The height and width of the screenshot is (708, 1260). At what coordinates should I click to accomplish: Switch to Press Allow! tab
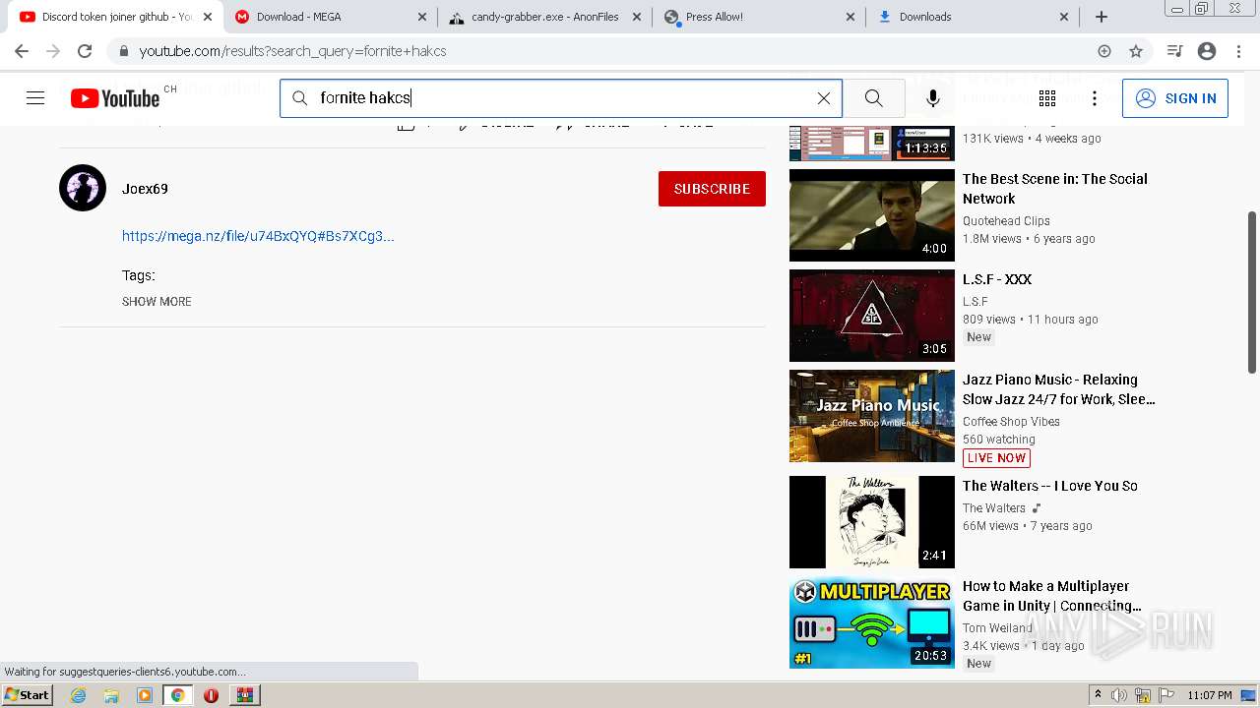[x=759, y=17]
